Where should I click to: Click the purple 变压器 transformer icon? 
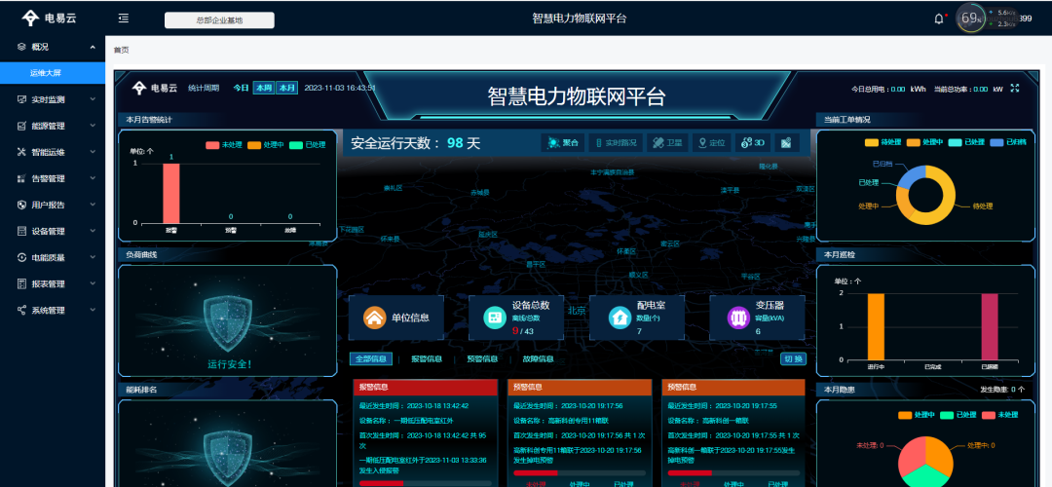[x=738, y=318]
